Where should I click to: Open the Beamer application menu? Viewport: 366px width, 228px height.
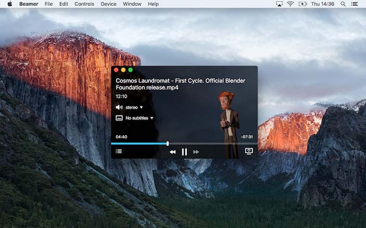29,4
